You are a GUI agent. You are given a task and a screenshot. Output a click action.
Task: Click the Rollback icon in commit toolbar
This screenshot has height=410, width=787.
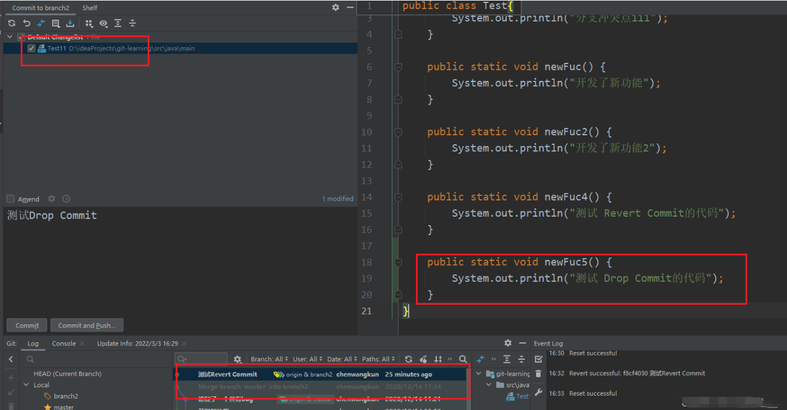26,23
